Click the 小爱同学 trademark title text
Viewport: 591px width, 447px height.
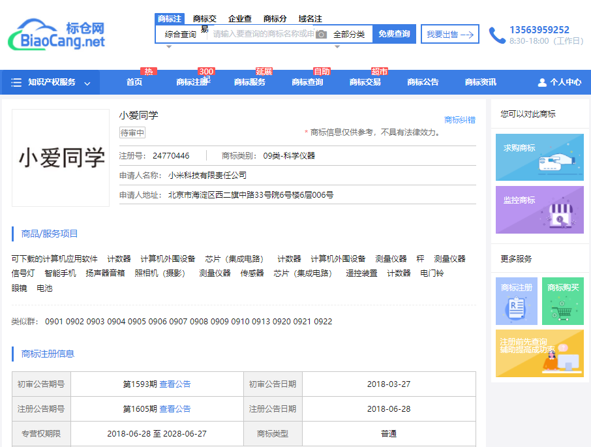click(x=139, y=116)
